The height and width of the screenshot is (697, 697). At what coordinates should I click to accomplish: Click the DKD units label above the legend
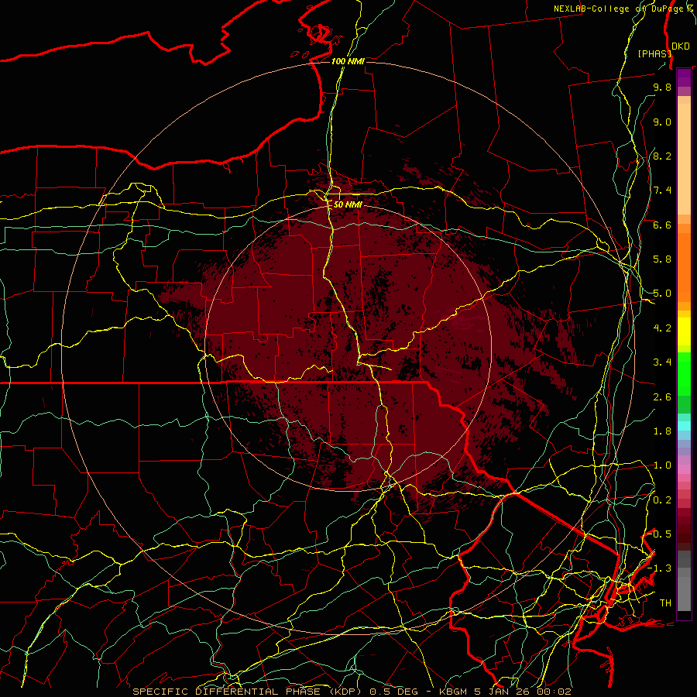(x=680, y=46)
